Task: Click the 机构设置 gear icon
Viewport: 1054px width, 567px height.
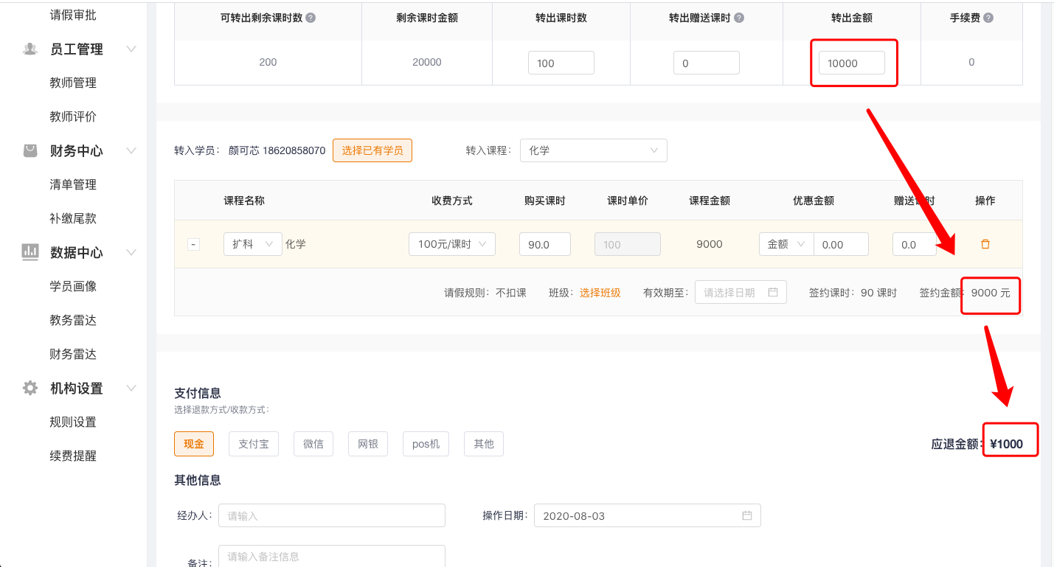Action: click(x=30, y=388)
